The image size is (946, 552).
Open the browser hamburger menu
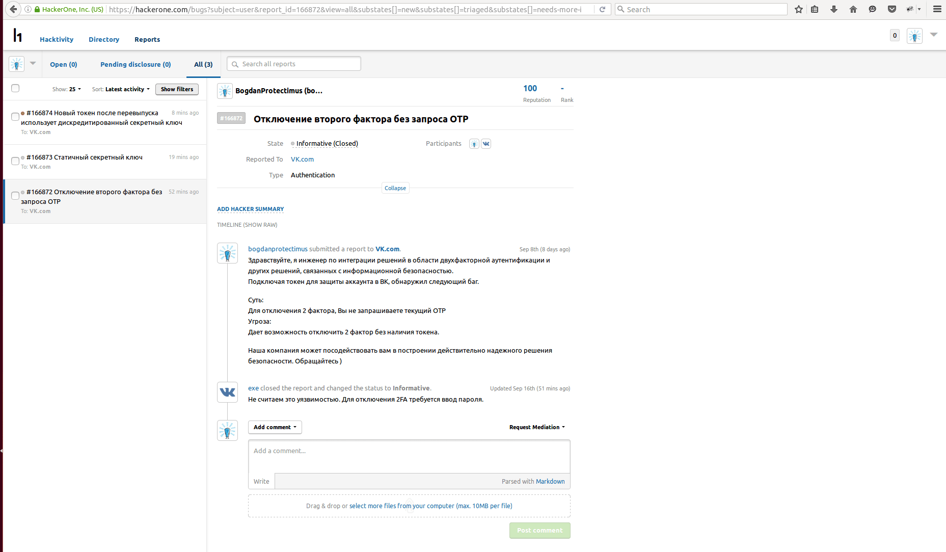click(937, 9)
